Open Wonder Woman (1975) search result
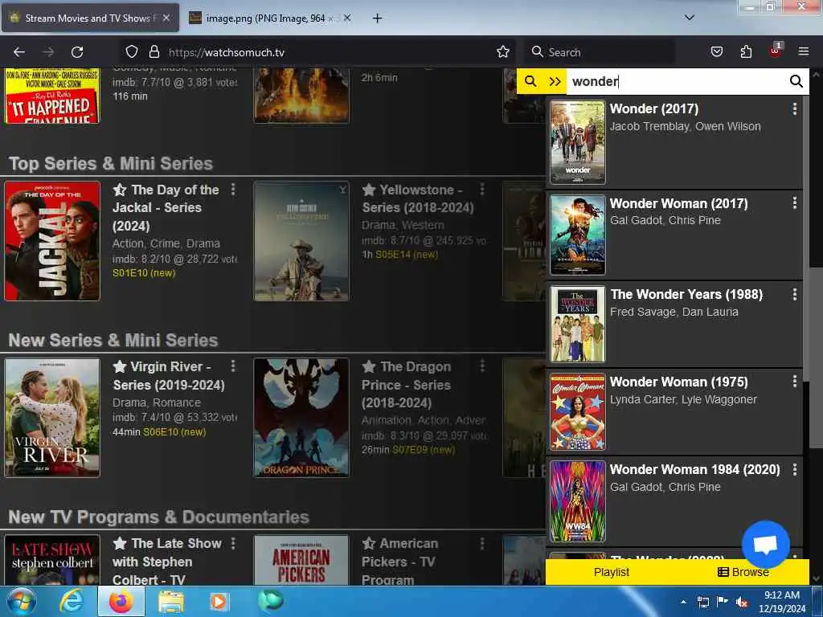The width and height of the screenshot is (823, 617). 674,412
